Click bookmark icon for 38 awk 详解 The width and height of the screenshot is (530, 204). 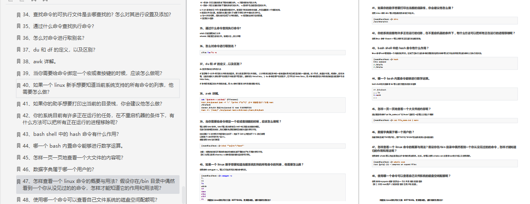[x=19, y=62]
